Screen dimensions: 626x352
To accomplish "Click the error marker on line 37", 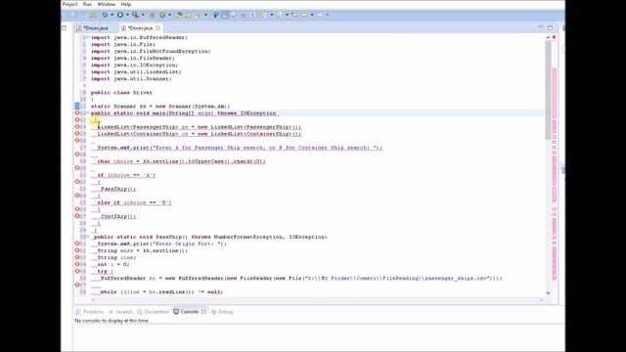I will click(77, 285).
